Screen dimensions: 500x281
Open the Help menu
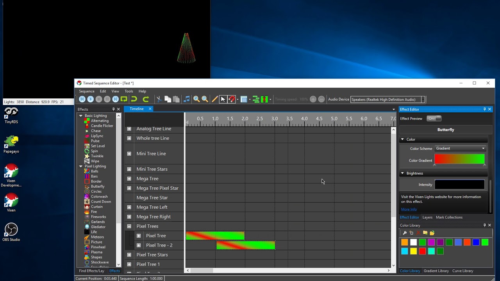click(x=142, y=91)
